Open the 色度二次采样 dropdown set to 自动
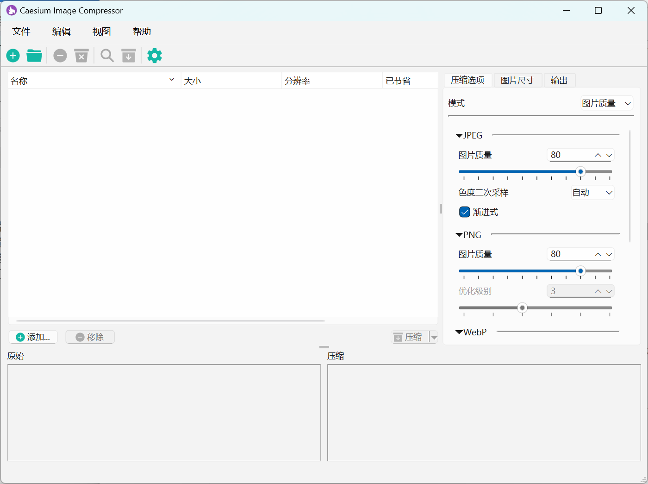 coord(592,193)
